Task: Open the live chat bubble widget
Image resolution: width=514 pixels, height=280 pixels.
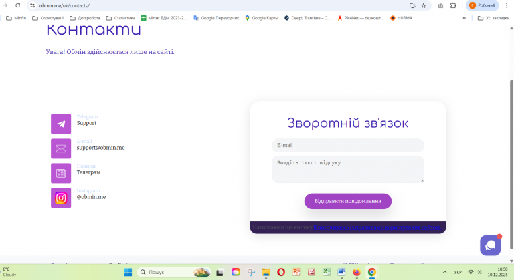Action: pyautogui.click(x=490, y=245)
